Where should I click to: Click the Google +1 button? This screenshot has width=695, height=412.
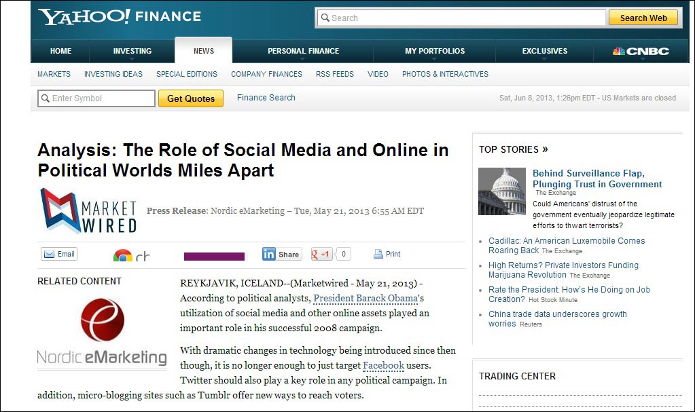click(x=322, y=254)
